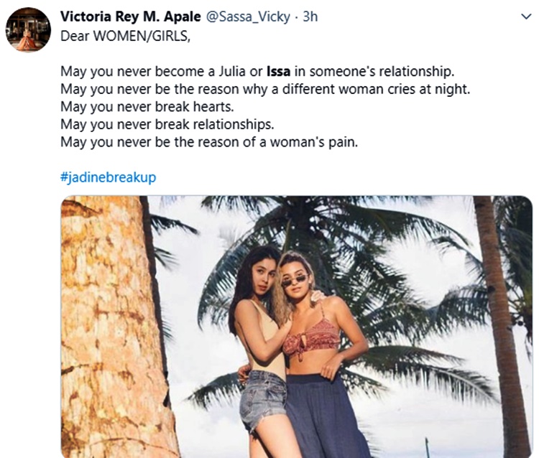Open the #jadinebreakup hashtag
Screen dimensions: 539x458
point(108,177)
